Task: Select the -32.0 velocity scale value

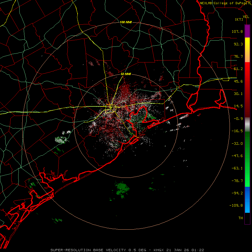Action: pos(237,144)
